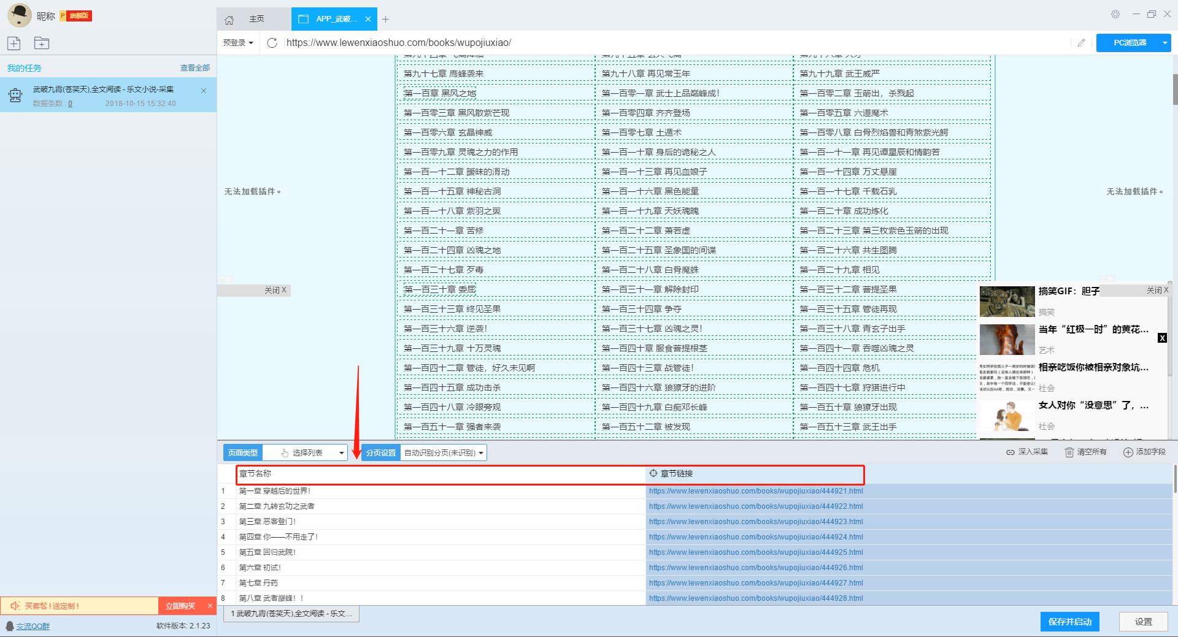This screenshot has height=637, width=1178.
Task: Click 数据条数 0 count link
Action: [70, 104]
